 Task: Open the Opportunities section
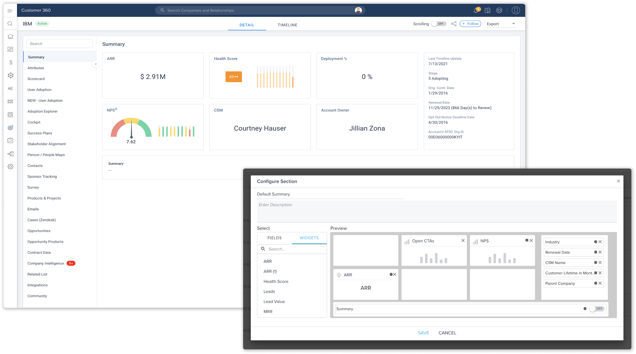pyautogui.click(x=39, y=231)
